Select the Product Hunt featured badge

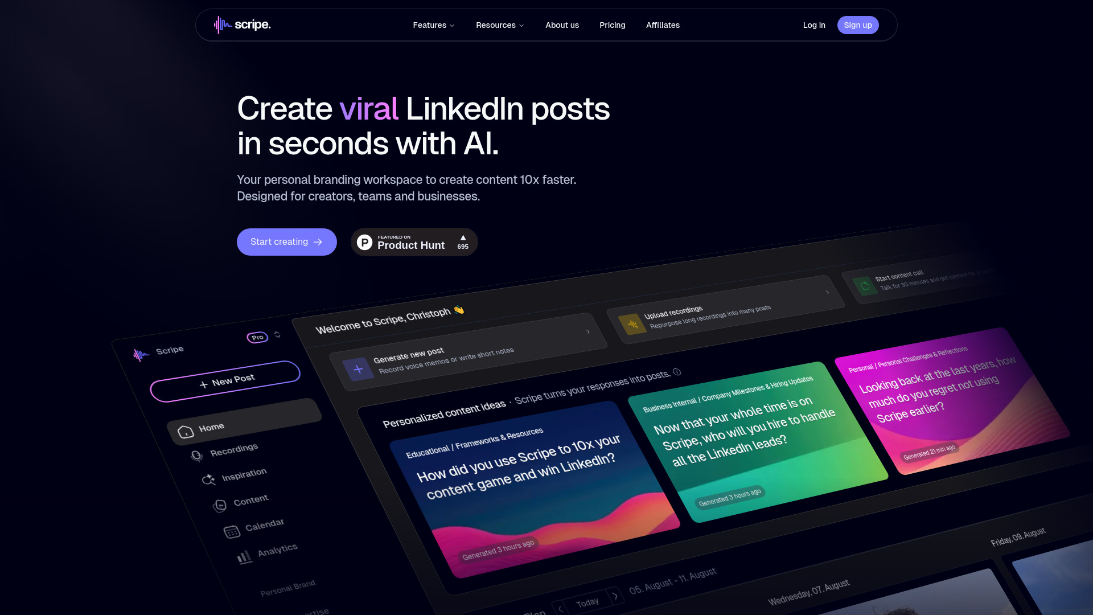tap(414, 242)
